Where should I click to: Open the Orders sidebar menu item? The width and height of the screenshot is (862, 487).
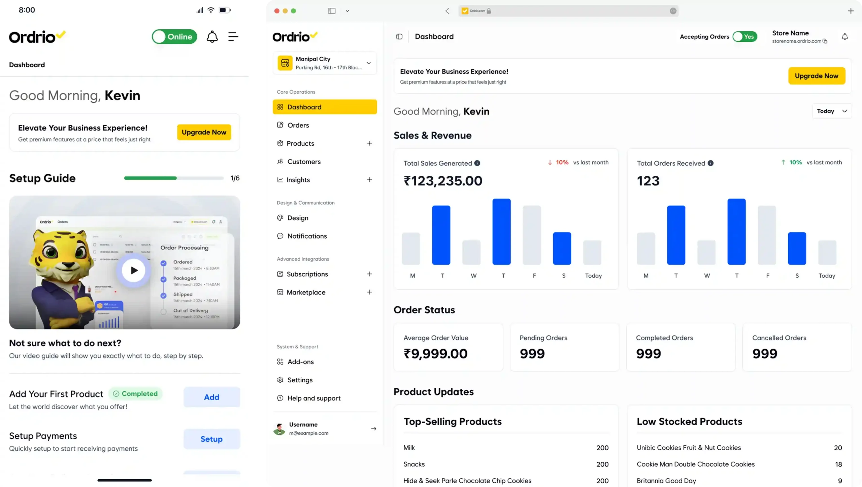(x=298, y=125)
